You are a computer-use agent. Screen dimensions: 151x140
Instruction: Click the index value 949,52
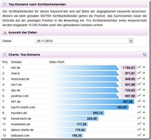point(130,79)
